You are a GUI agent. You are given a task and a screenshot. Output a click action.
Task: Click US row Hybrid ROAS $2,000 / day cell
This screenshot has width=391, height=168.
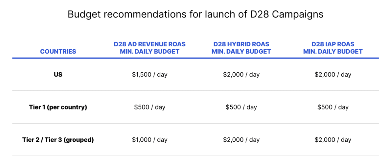(241, 75)
